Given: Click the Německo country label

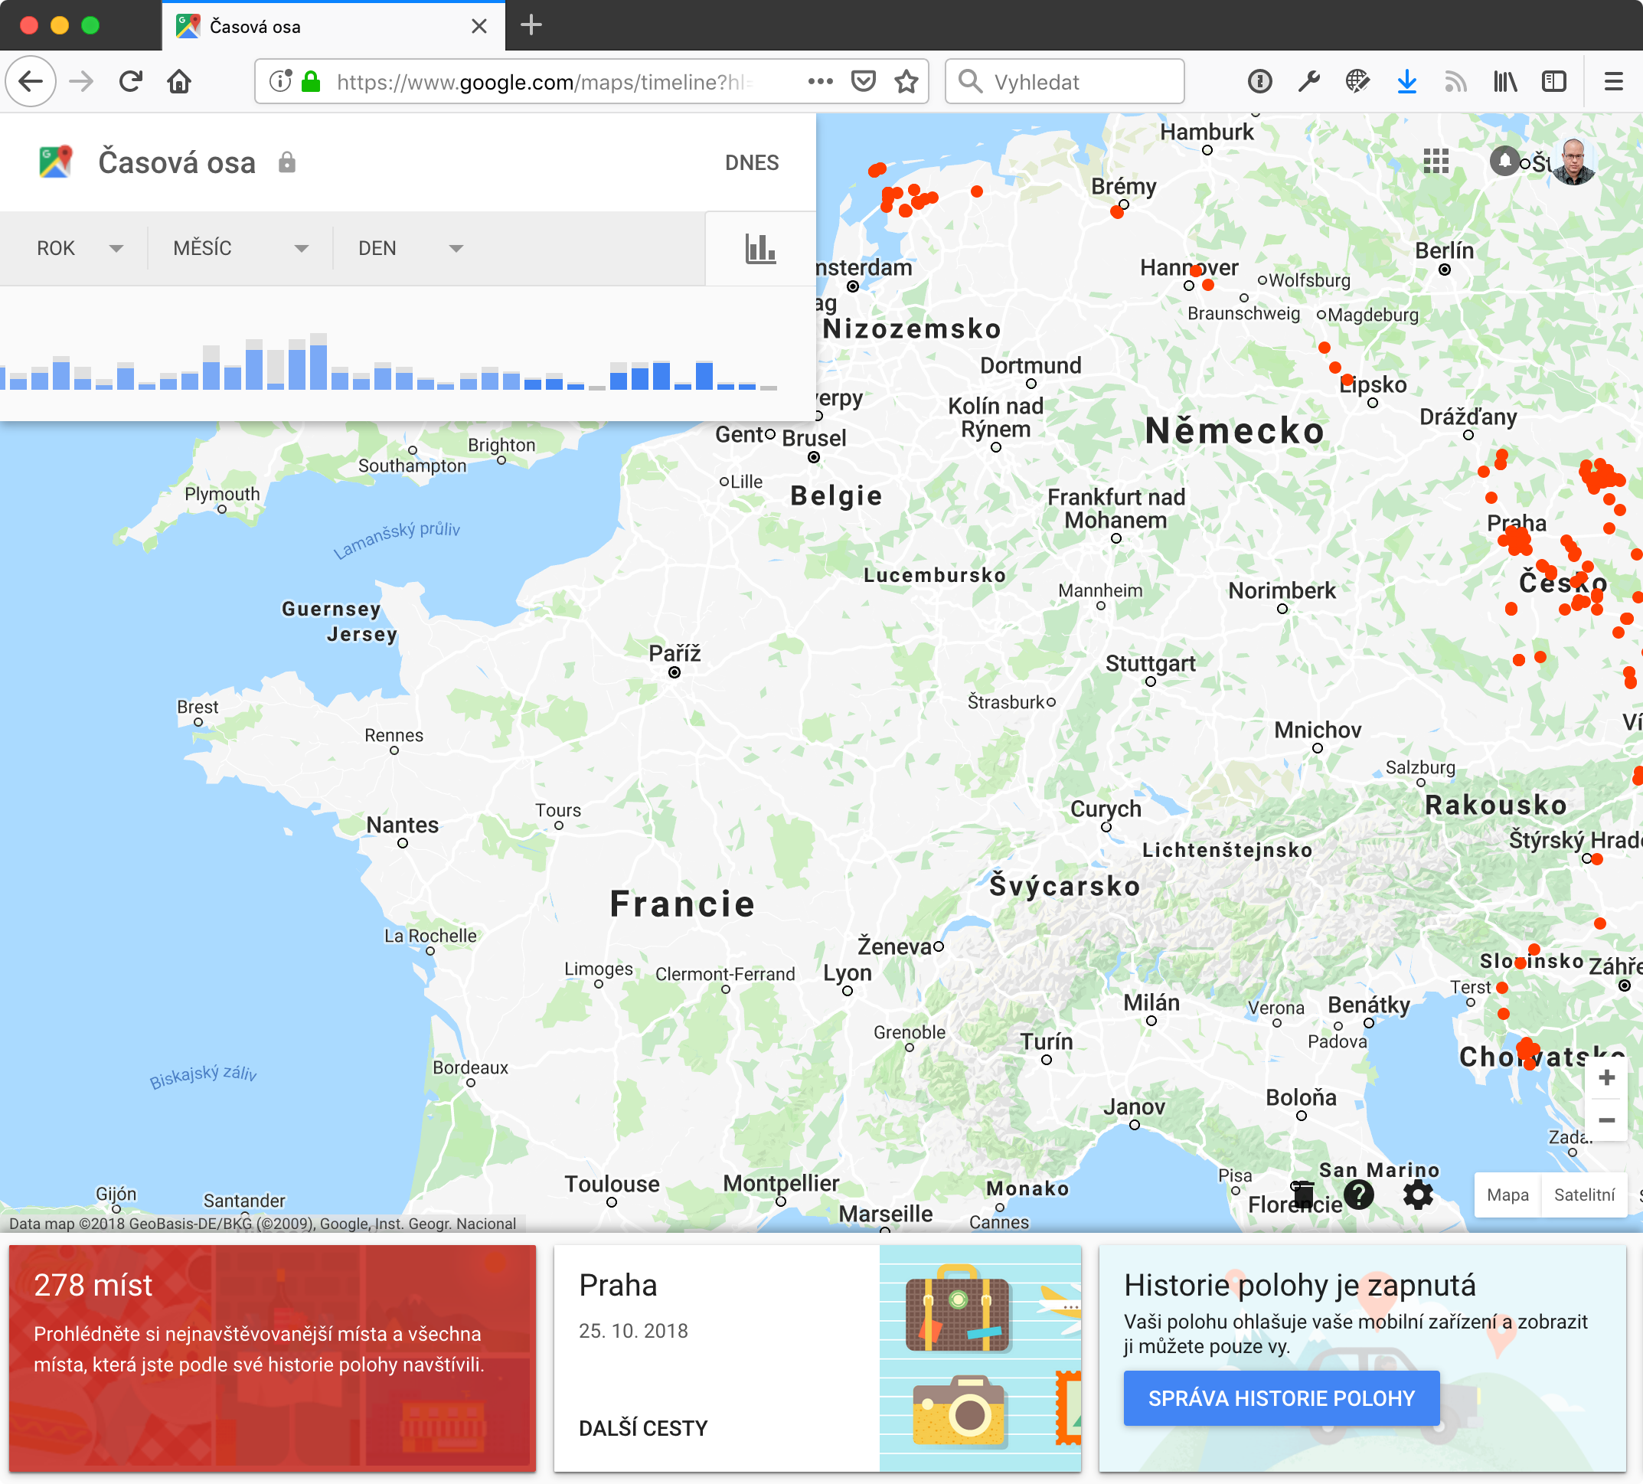Looking at the screenshot, I should coord(1235,430).
